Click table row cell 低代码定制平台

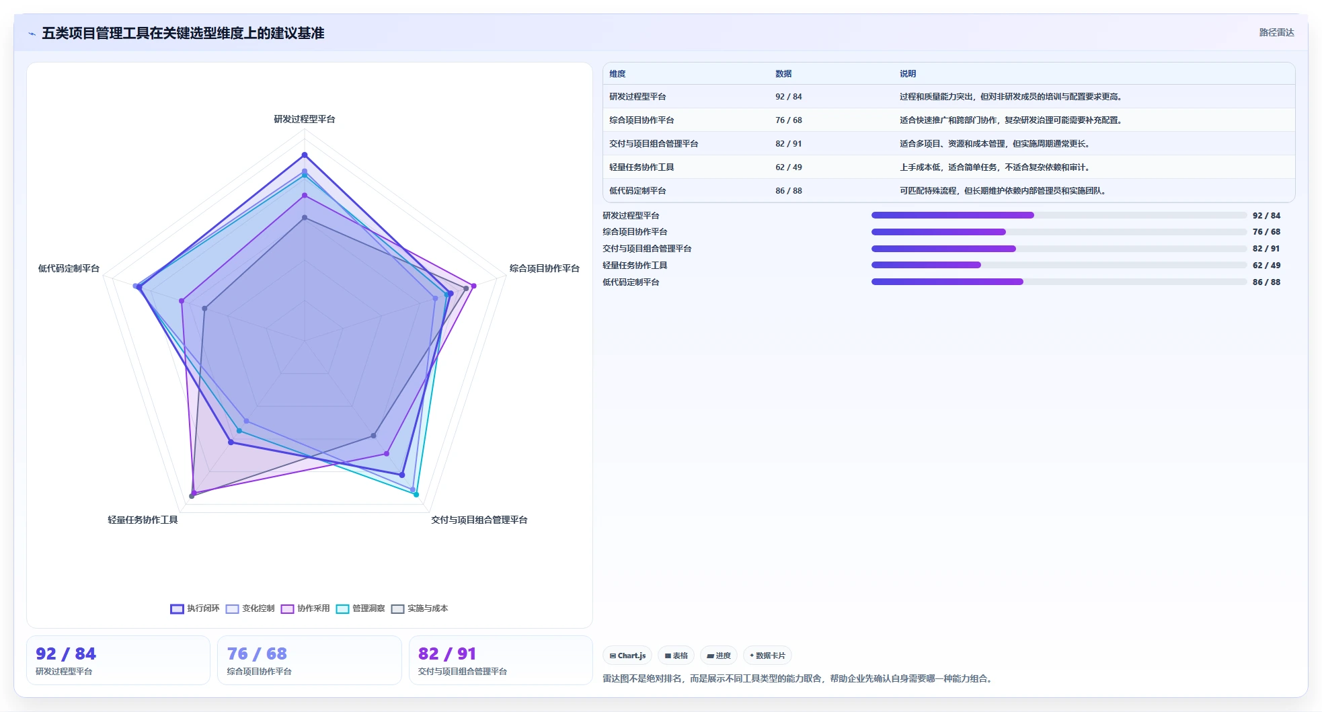pyautogui.click(x=637, y=191)
